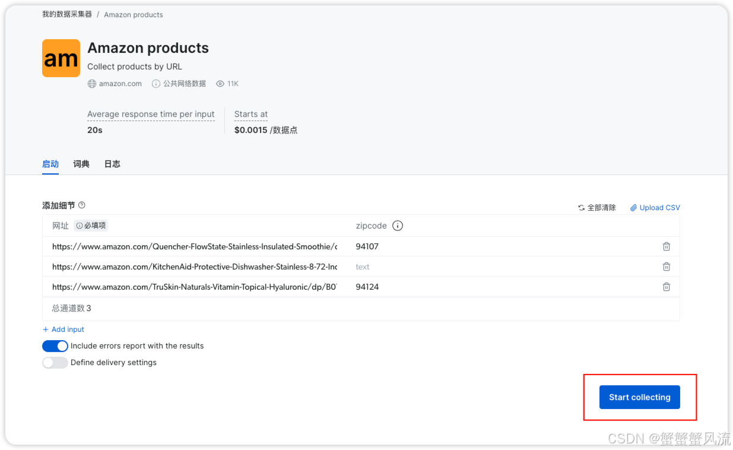This screenshot has width=733, height=450.
Task: Click the Amazon products breadcrumb
Action: [134, 14]
